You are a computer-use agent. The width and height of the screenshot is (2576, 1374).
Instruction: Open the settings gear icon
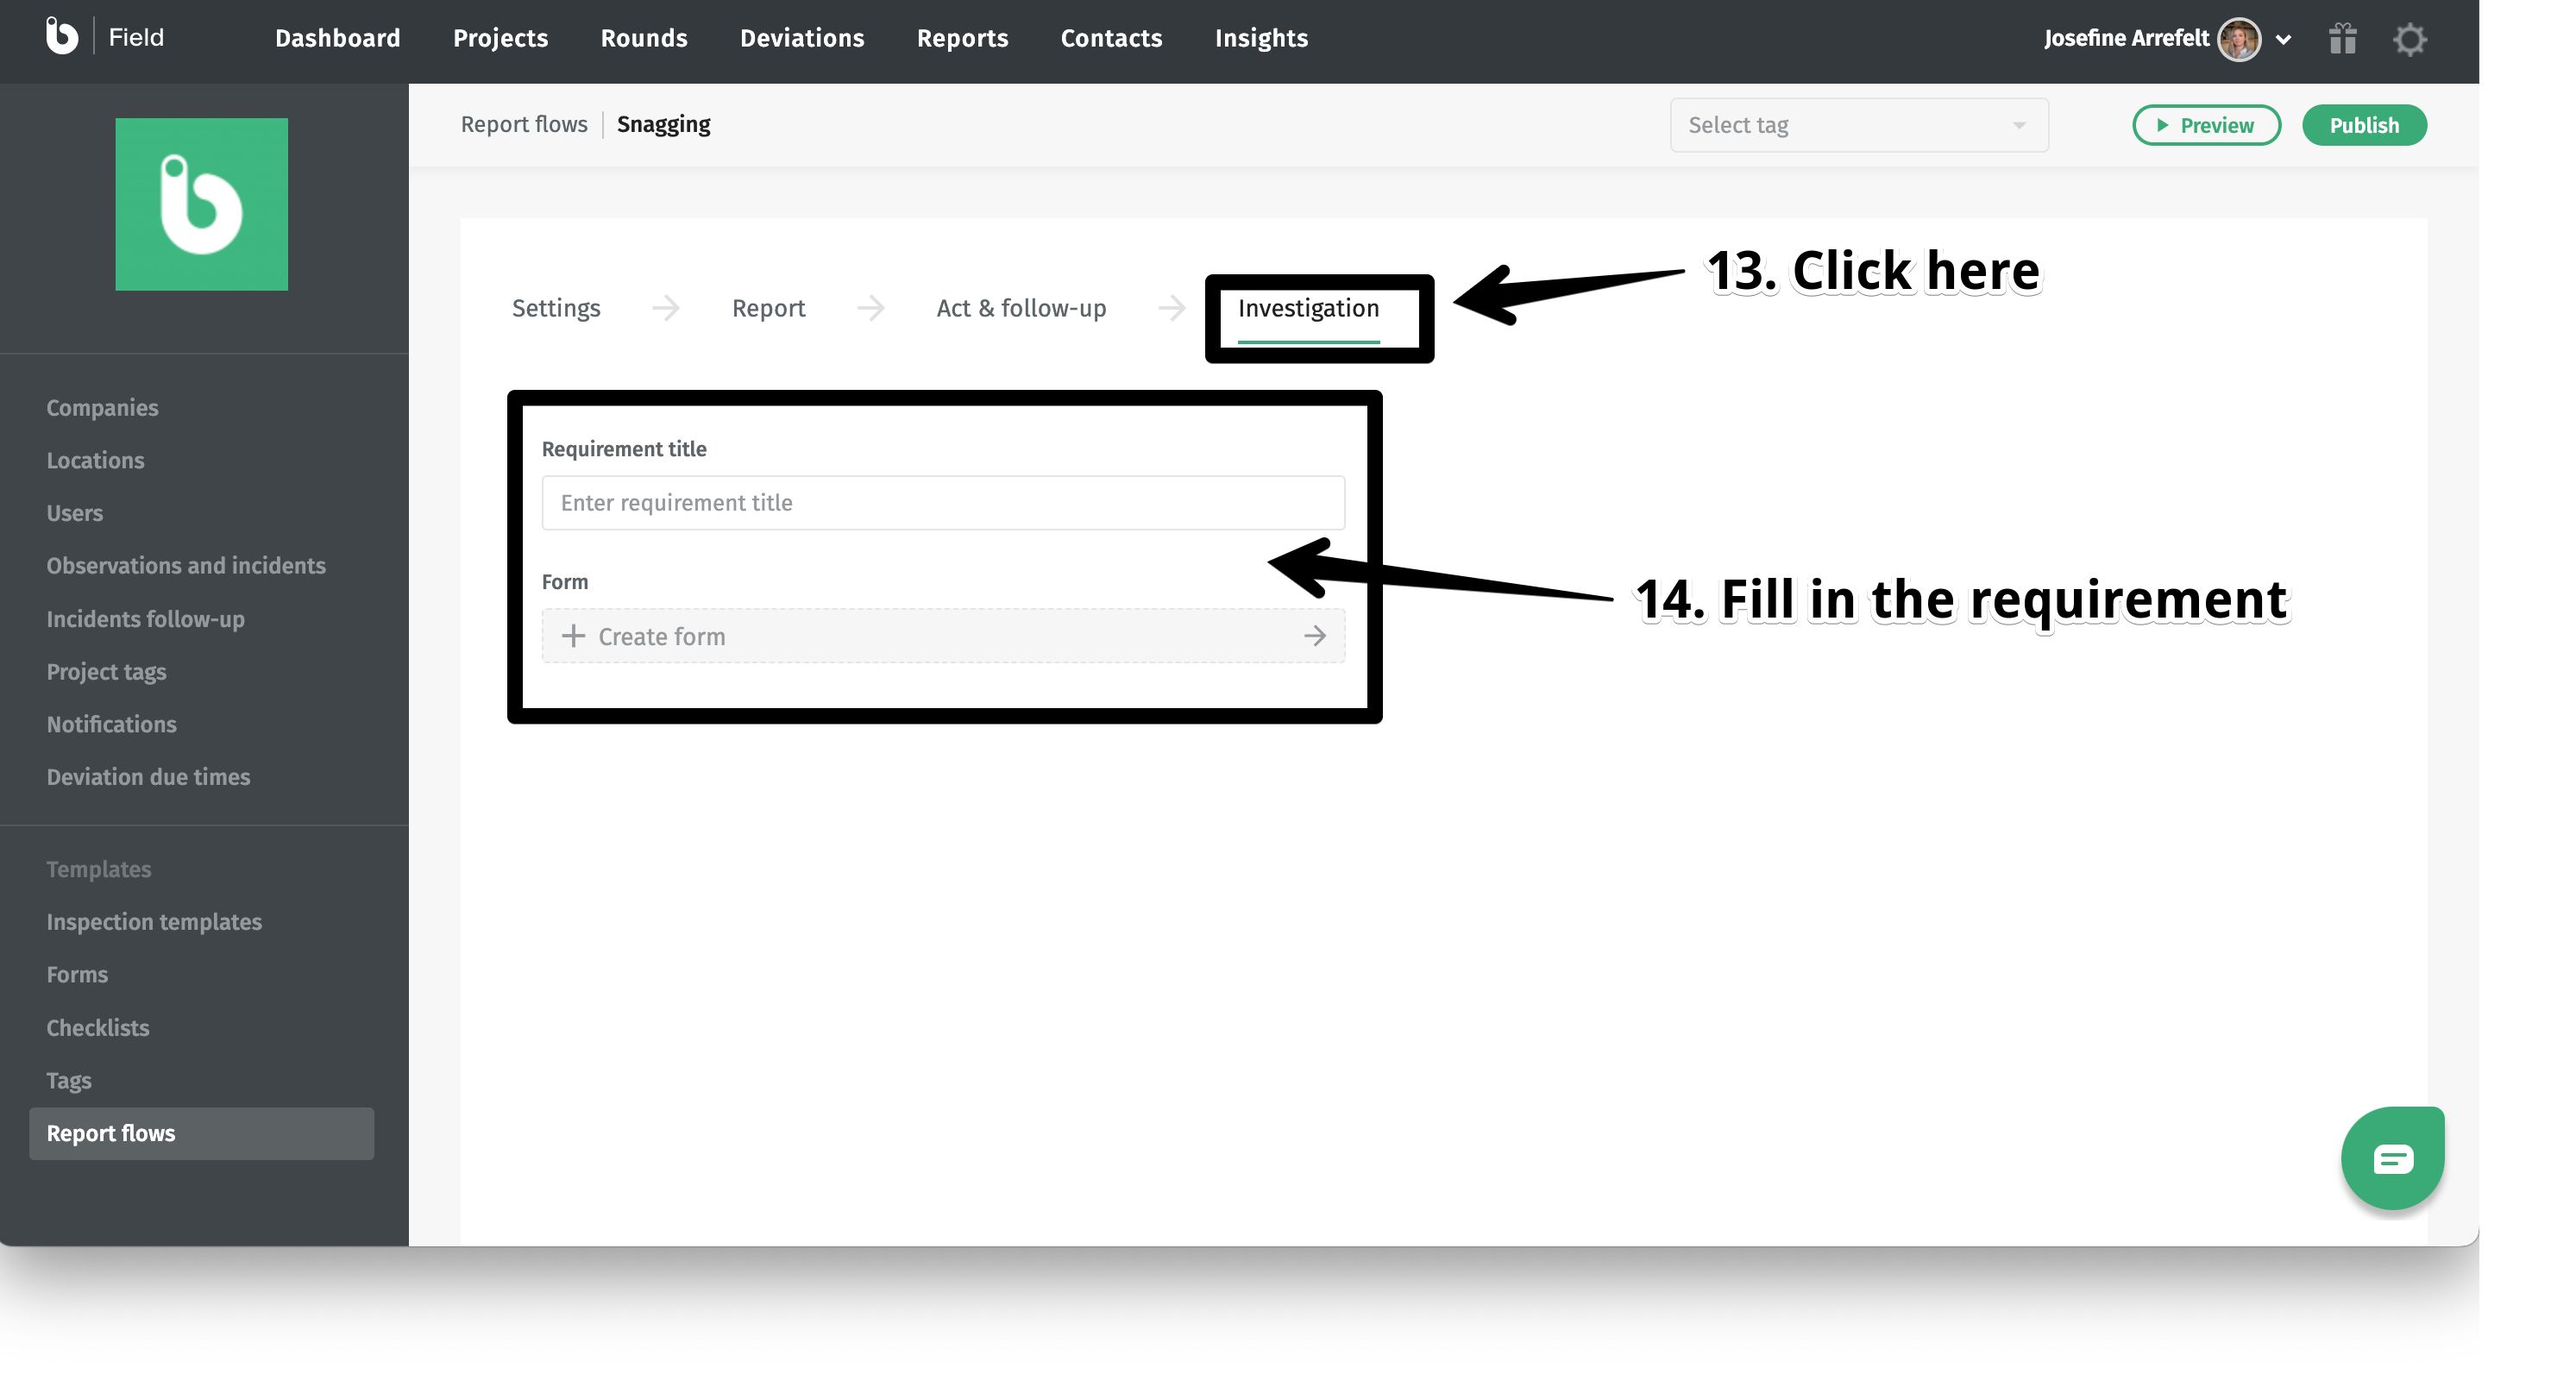pyautogui.click(x=2410, y=39)
